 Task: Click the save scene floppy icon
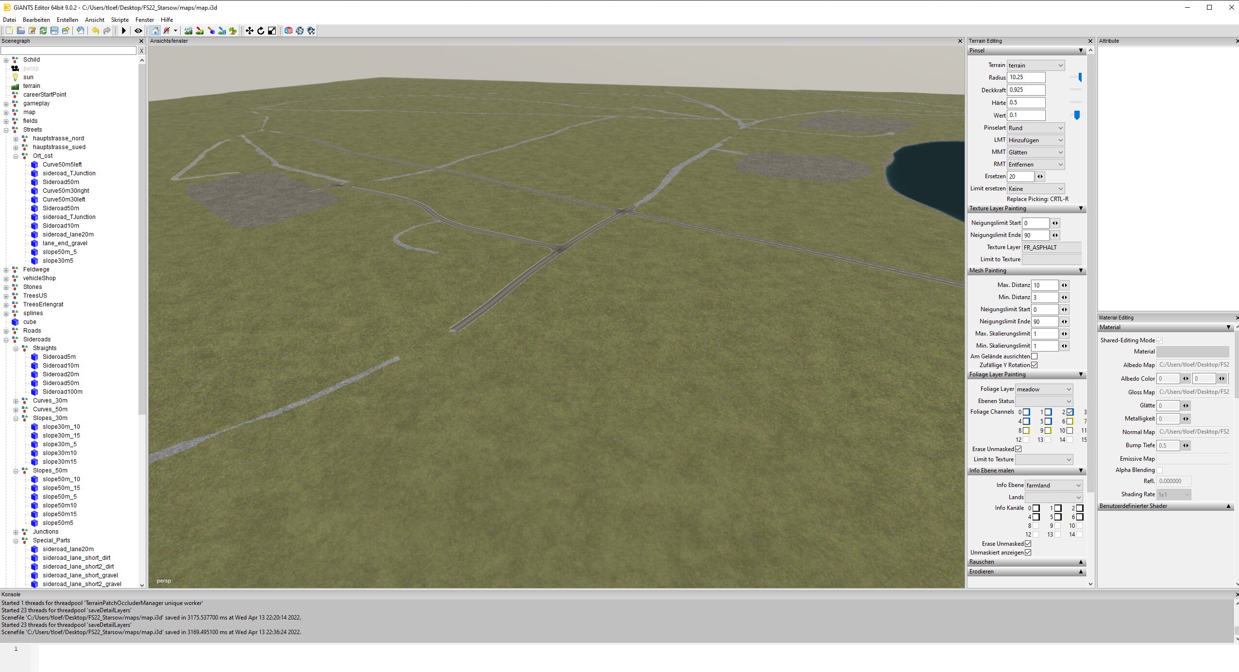coord(54,31)
